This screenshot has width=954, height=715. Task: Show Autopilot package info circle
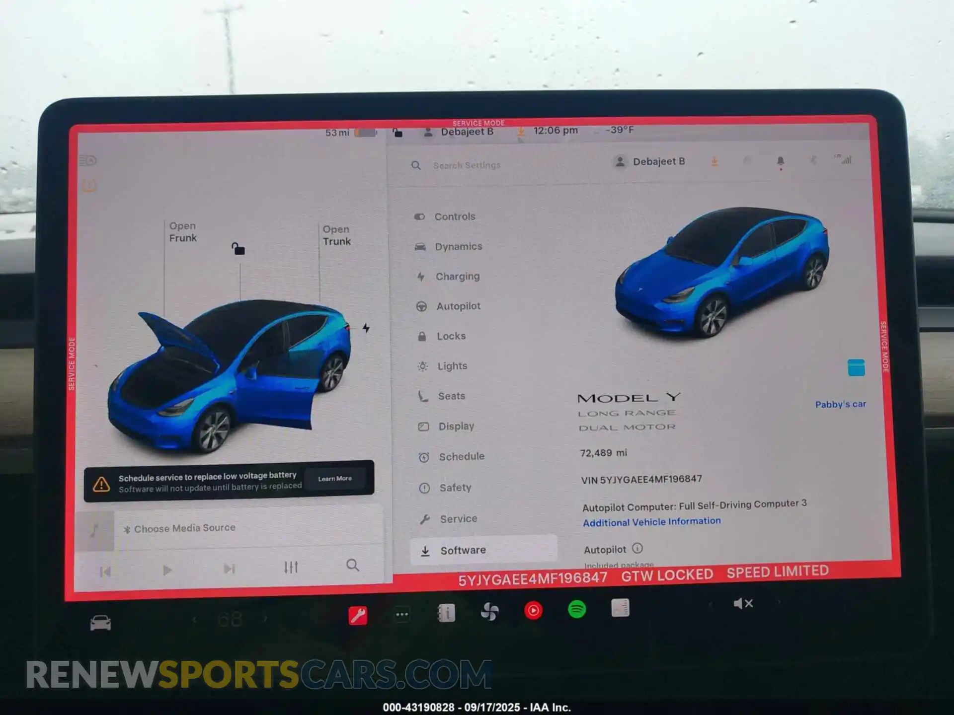click(637, 548)
